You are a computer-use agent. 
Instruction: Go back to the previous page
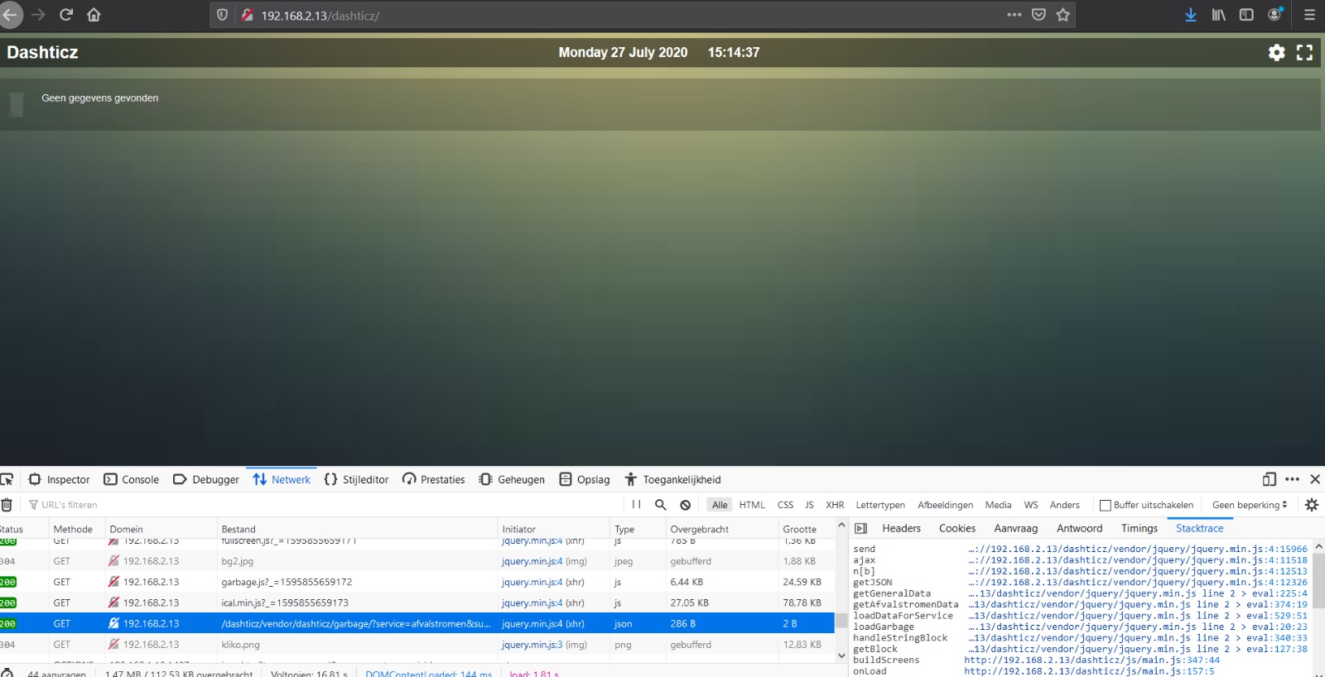point(10,15)
